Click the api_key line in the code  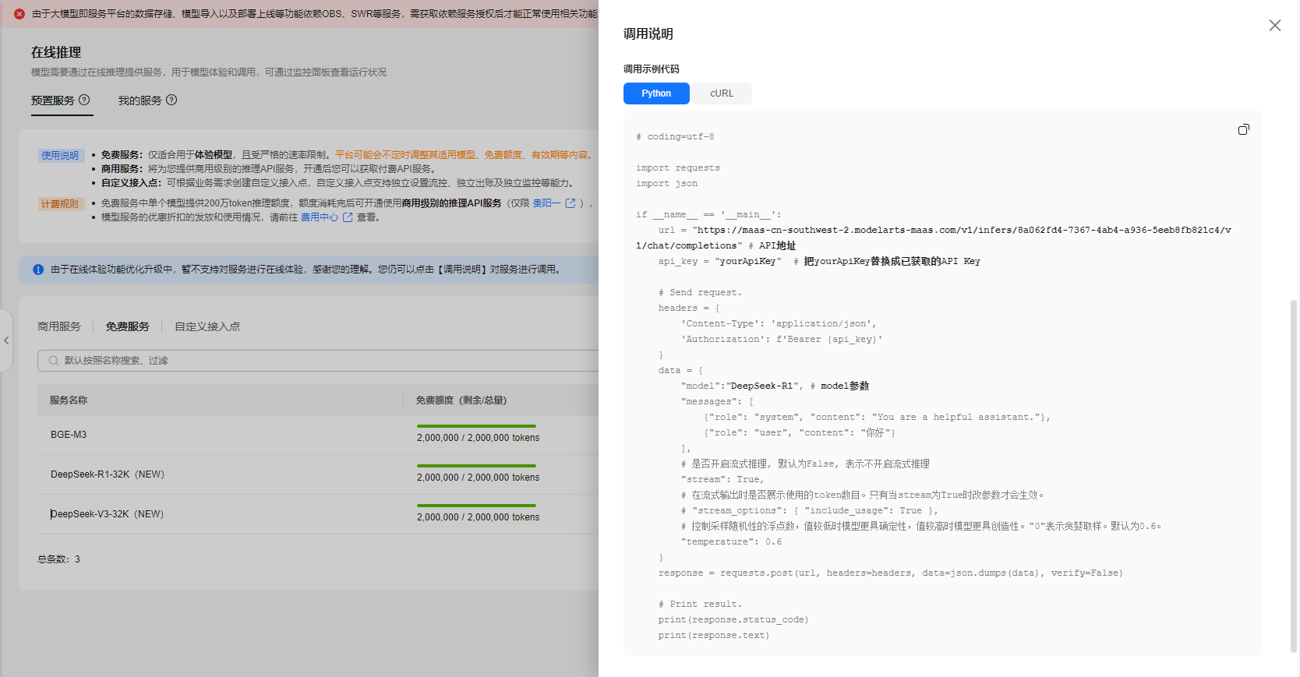[819, 261]
